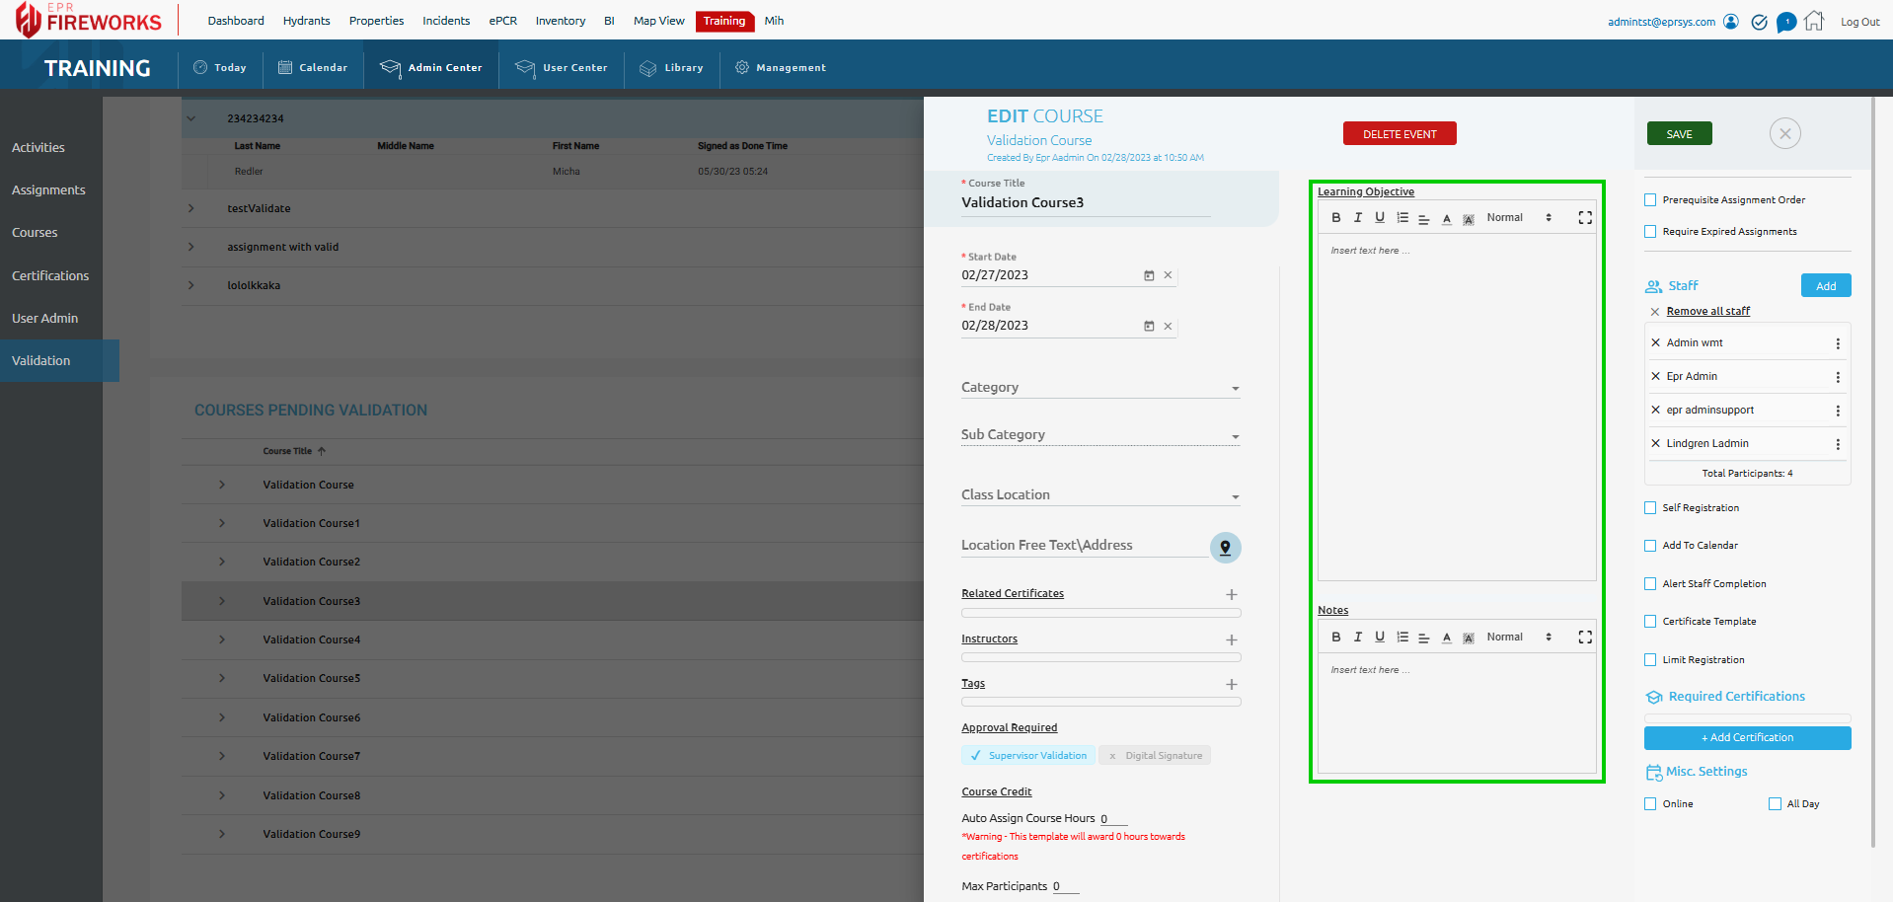Open options menu for Epr Admin staff

tap(1837, 377)
